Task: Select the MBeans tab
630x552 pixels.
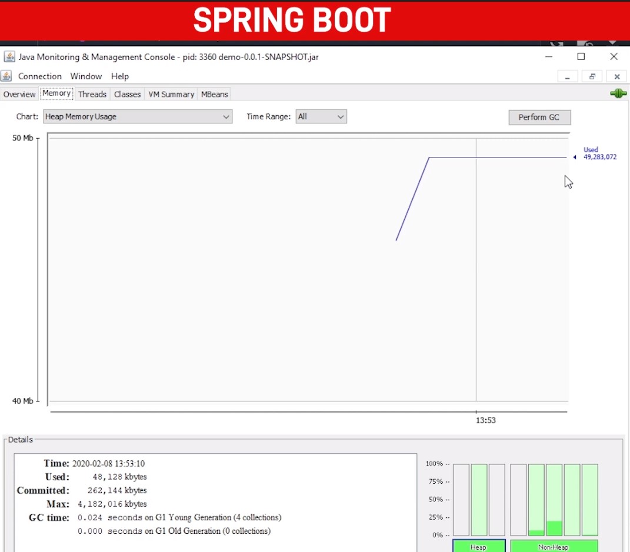Action: [x=215, y=94]
